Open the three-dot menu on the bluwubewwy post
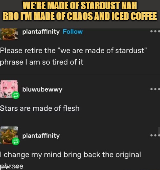160x170 pixels. 155,89
